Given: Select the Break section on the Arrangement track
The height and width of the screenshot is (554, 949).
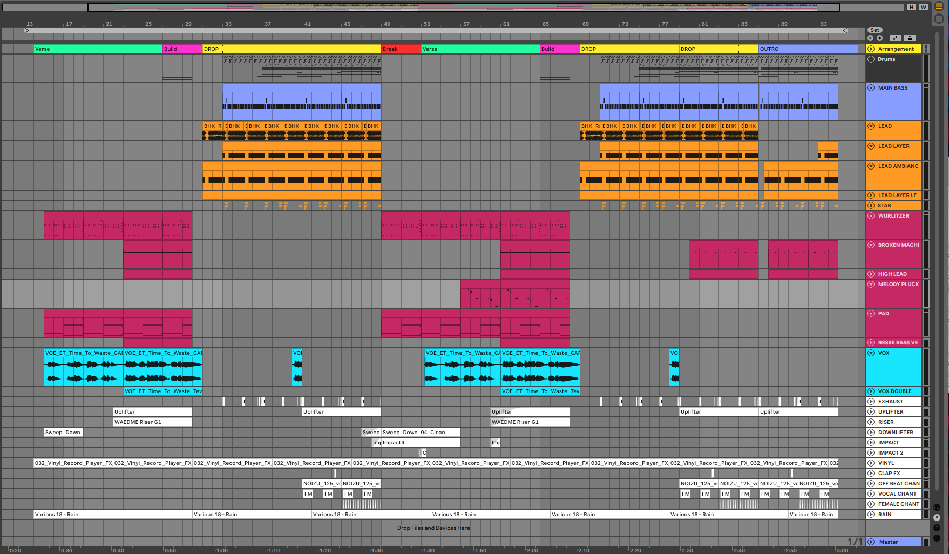Looking at the screenshot, I should click(x=401, y=49).
